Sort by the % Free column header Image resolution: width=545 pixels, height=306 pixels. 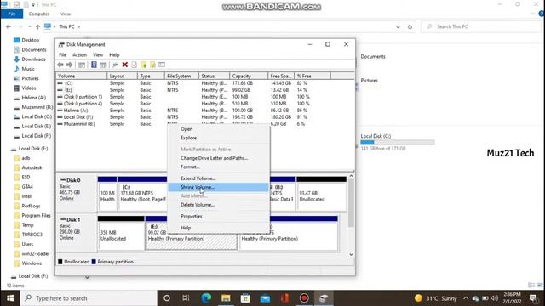(313, 76)
